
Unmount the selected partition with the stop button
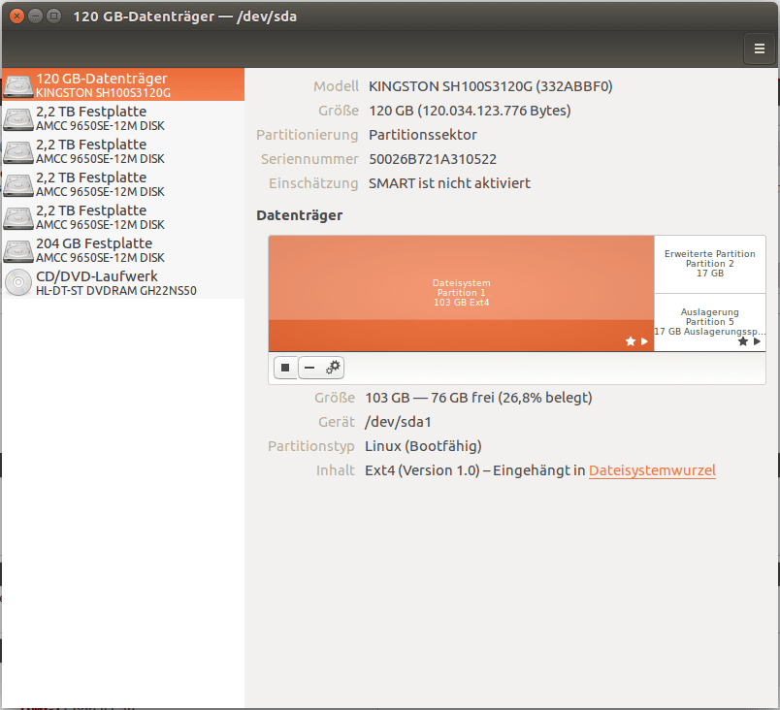click(285, 368)
